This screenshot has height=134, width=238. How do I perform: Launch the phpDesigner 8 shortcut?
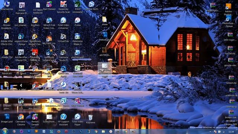[x=77, y=55]
